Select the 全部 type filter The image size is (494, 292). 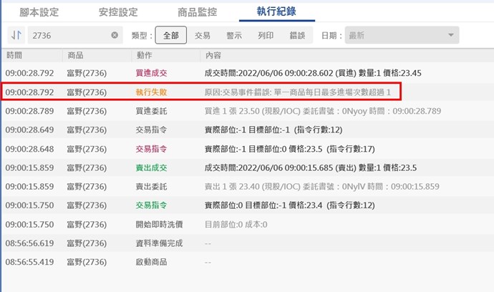[170, 35]
